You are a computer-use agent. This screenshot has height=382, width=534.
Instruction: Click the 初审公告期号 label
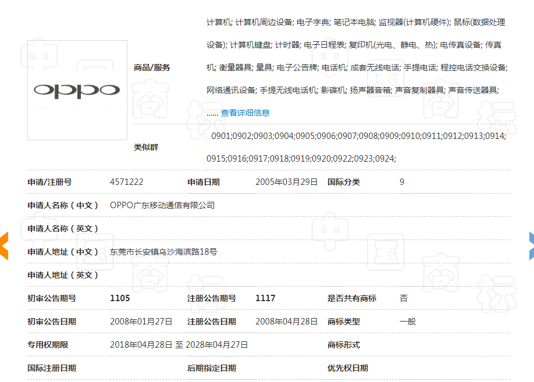point(52,299)
